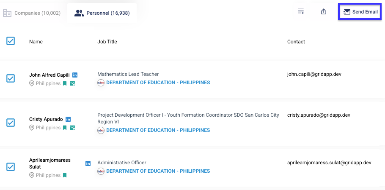
Task: Click the Send Email button
Action: pyautogui.click(x=360, y=12)
